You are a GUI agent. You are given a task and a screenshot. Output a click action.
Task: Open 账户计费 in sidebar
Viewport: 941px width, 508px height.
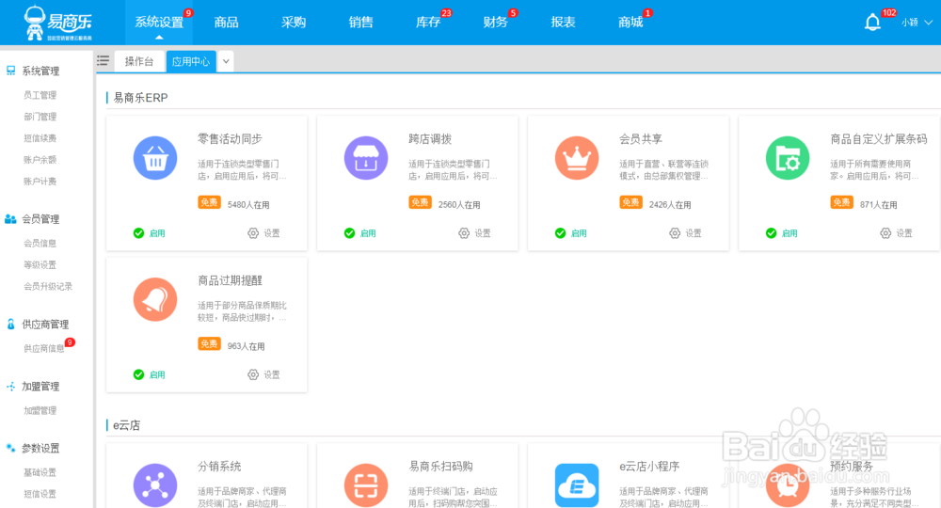40,182
